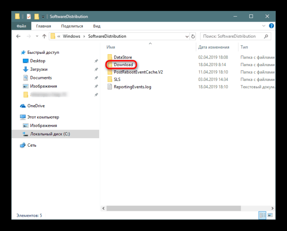Click the SLS folder icon
The image size is (287, 231).
tap(110, 79)
